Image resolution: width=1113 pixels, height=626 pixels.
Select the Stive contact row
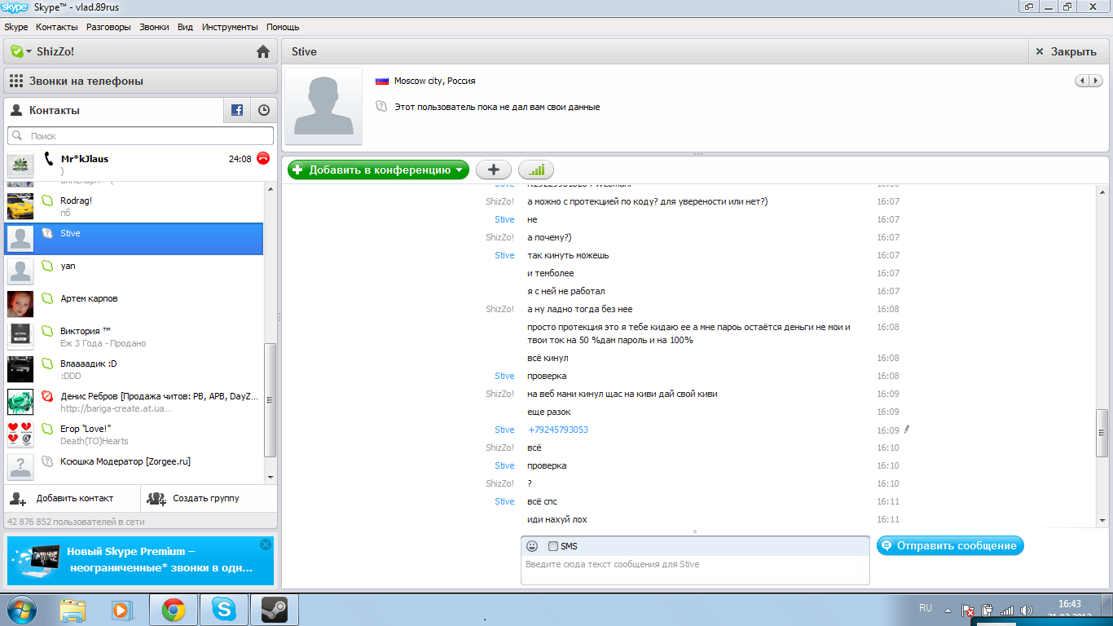pos(134,239)
